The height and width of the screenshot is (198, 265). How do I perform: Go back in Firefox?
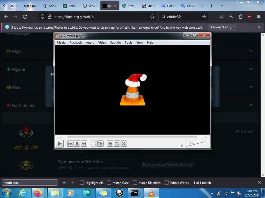[x=6, y=17]
